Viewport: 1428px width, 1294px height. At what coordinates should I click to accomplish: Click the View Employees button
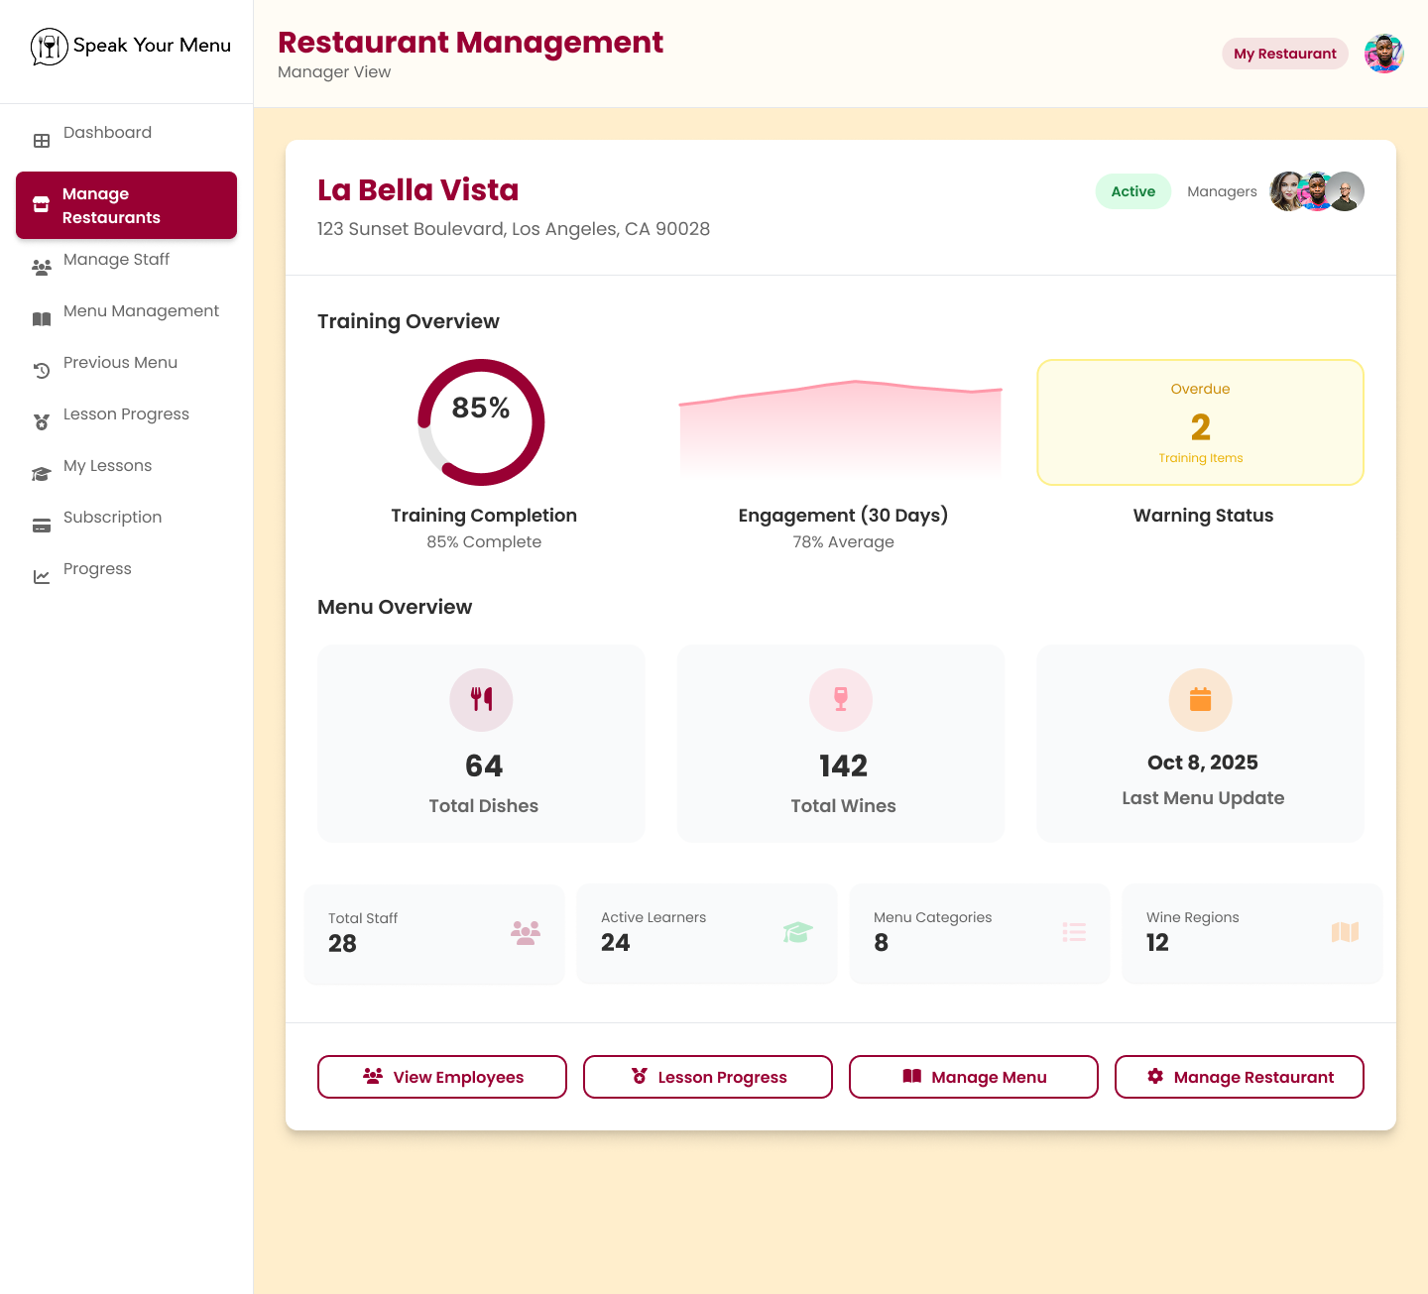[x=441, y=1077]
